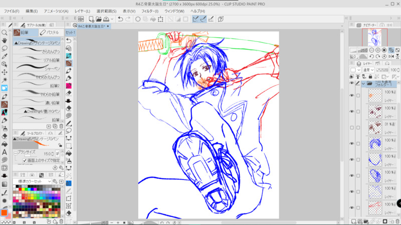Select the Zoom magnifier tool
The width and height of the screenshot is (401, 225).
tap(5, 32)
